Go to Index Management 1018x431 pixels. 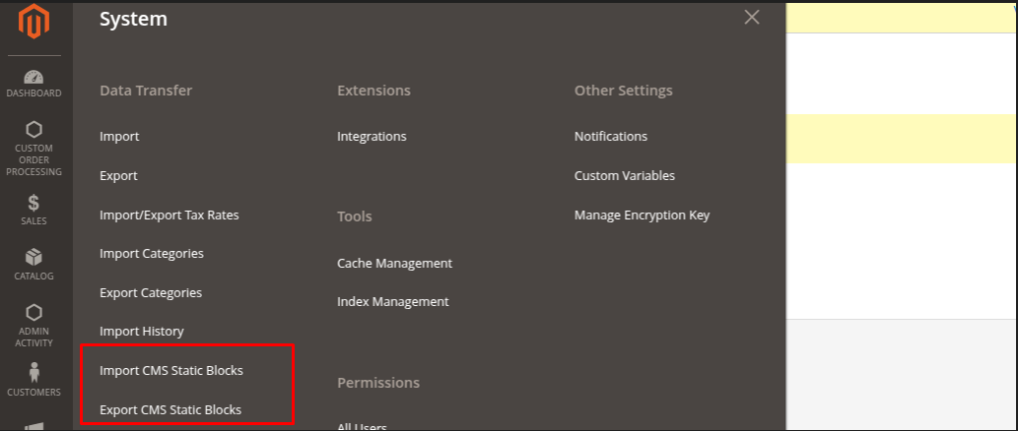[392, 302]
